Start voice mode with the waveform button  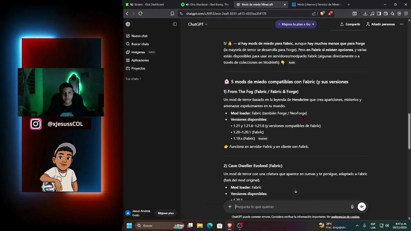(x=362, y=207)
